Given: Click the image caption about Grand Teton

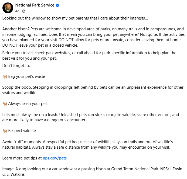Looking at the screenshot, I should coord(92,172).
